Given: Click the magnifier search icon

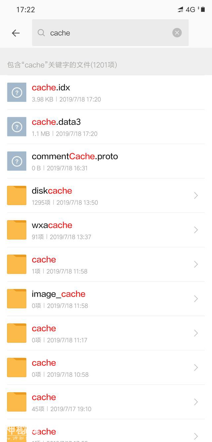Looking at the screenshot, I should tap(41, 33).
